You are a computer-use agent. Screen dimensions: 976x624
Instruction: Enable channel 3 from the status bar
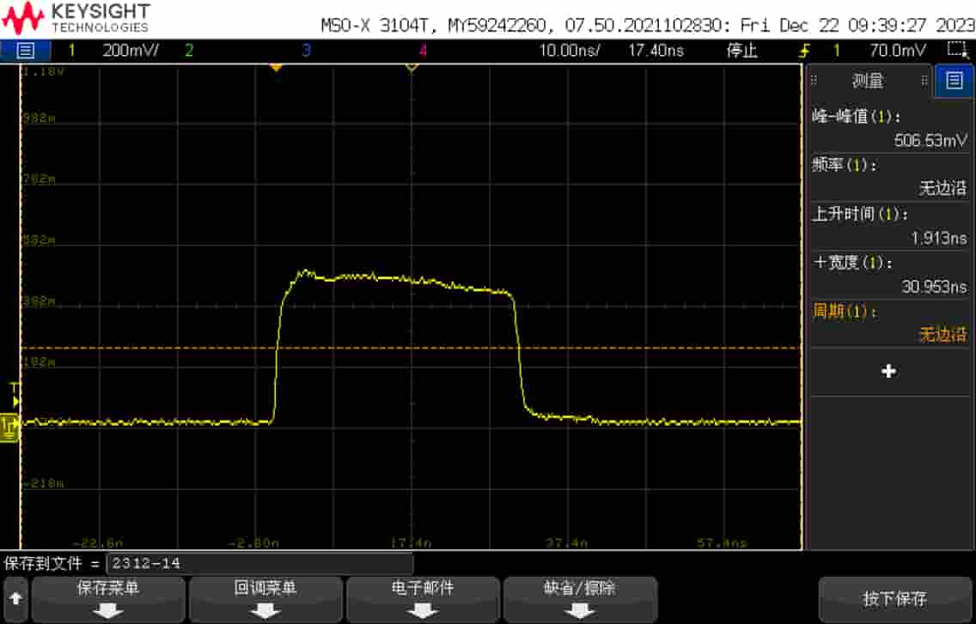pos(305,49)
